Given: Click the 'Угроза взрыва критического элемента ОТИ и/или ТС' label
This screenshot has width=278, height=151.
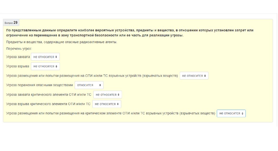Looking at the screenshot, I should [48, 104].
